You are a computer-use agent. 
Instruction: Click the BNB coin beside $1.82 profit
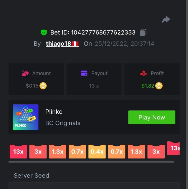[x=159, y=86]
